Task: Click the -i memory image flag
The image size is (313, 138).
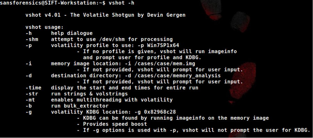Action: pyautogui.click(x=29, y=64)
